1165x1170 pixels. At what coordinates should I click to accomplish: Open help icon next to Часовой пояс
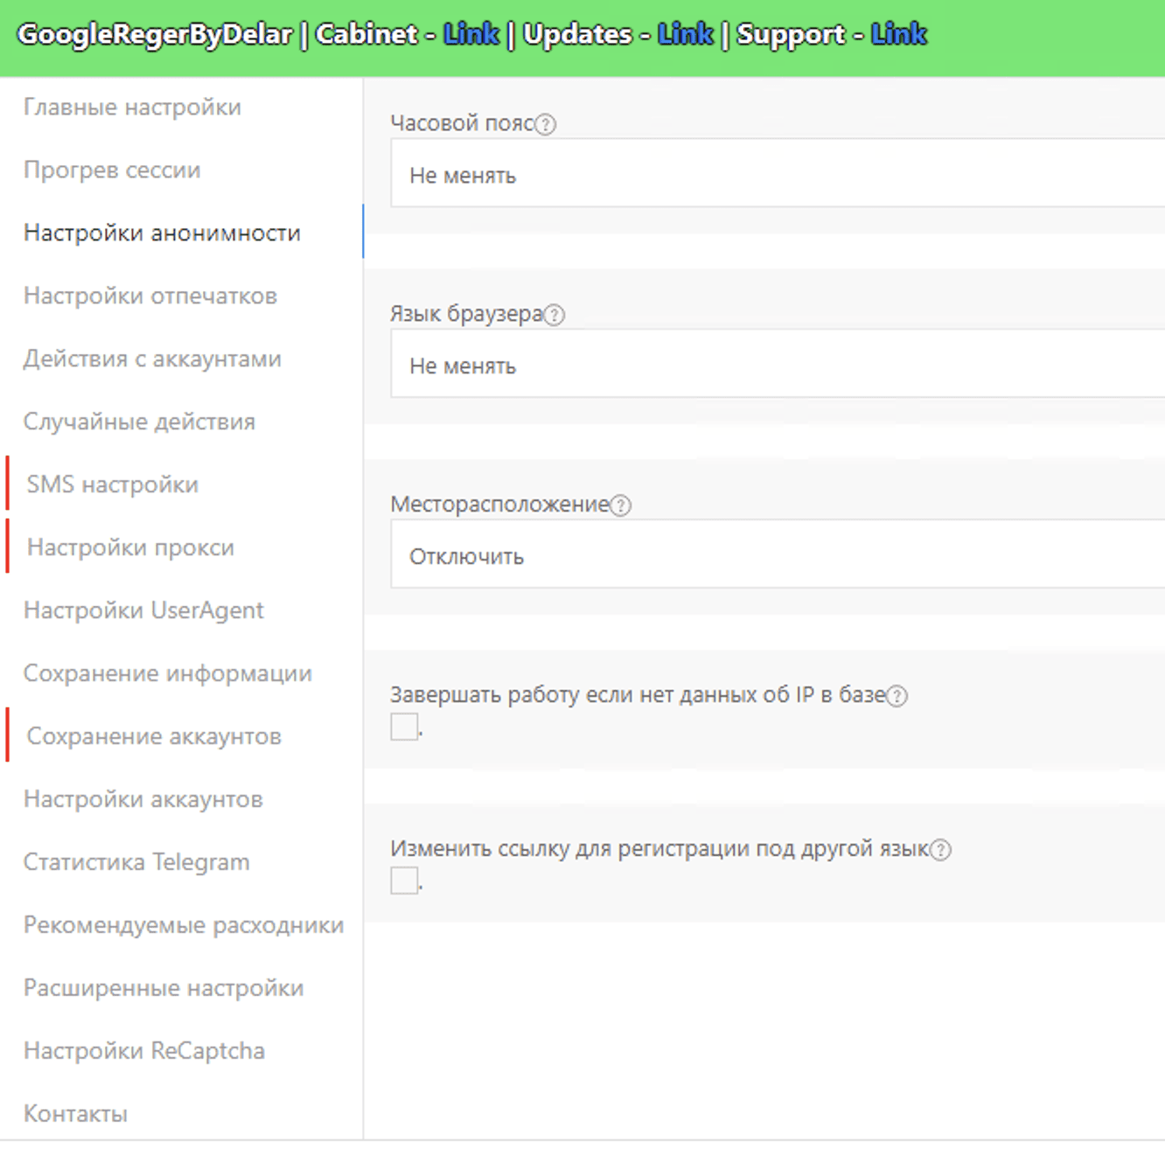coord(545,124)
